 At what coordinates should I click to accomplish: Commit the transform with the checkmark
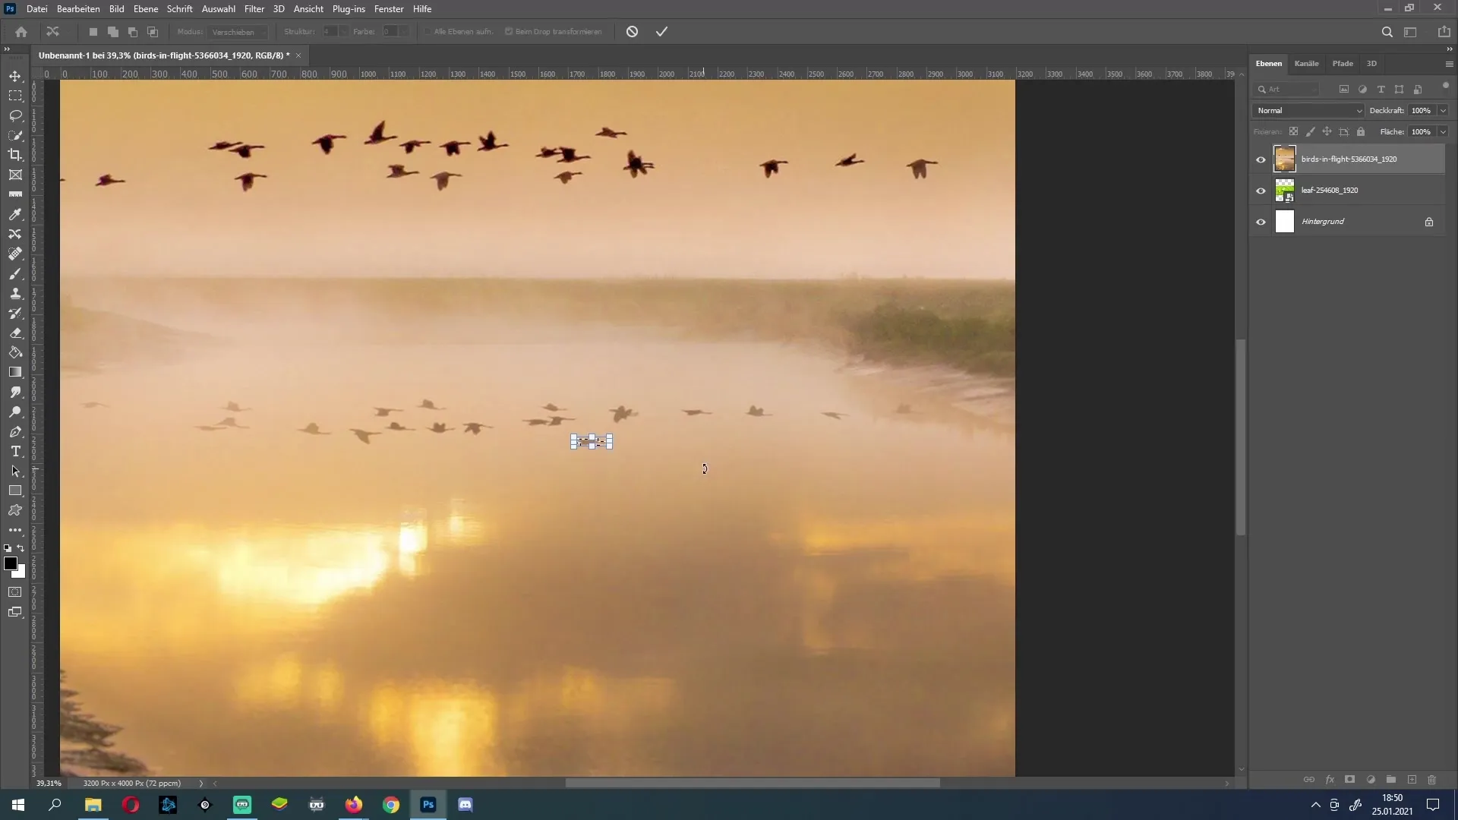pos(661,32)
